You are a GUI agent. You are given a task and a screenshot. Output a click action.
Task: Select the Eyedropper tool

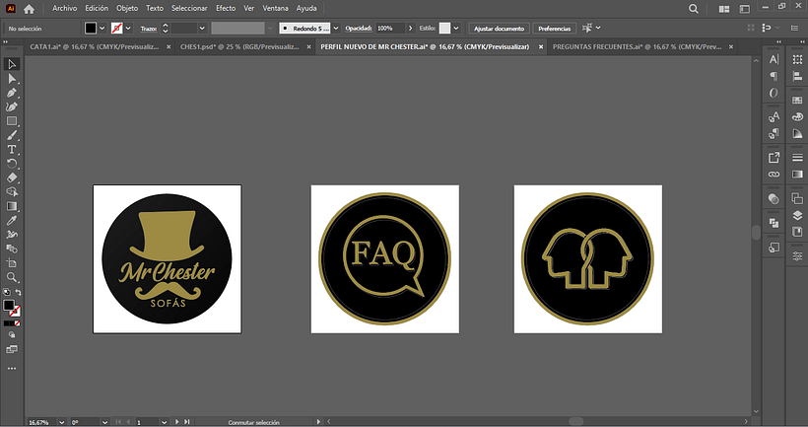coord(12,220)
